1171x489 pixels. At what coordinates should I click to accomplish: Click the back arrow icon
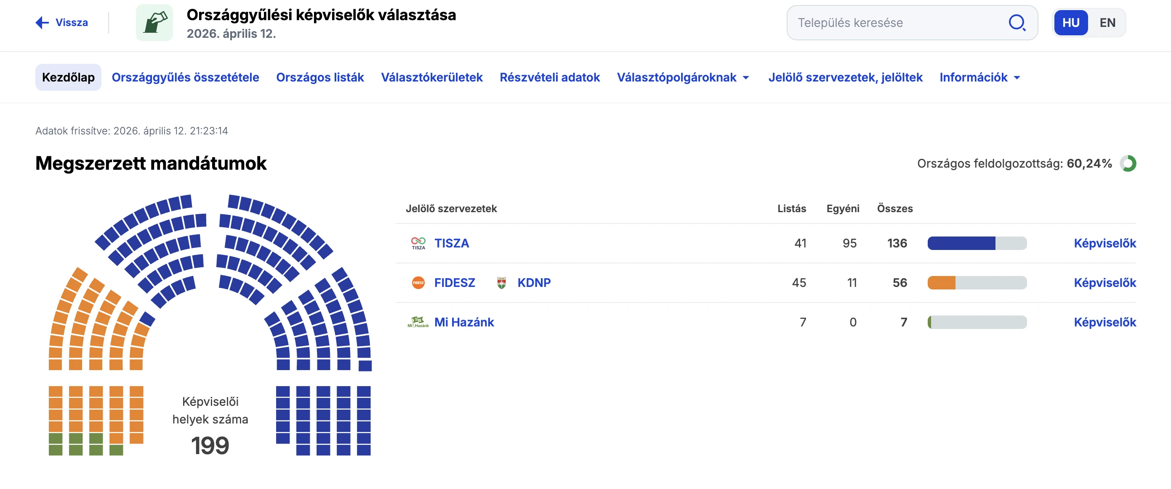[41, 21]
